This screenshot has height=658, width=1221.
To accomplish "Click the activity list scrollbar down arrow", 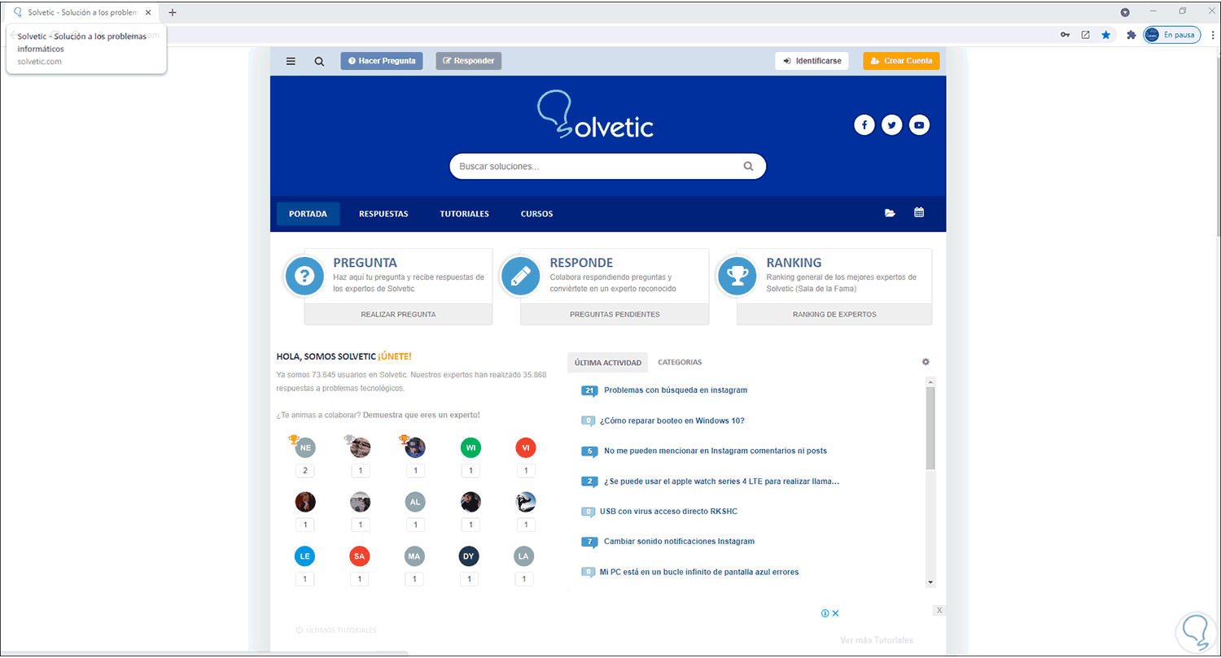I will 930,582.
